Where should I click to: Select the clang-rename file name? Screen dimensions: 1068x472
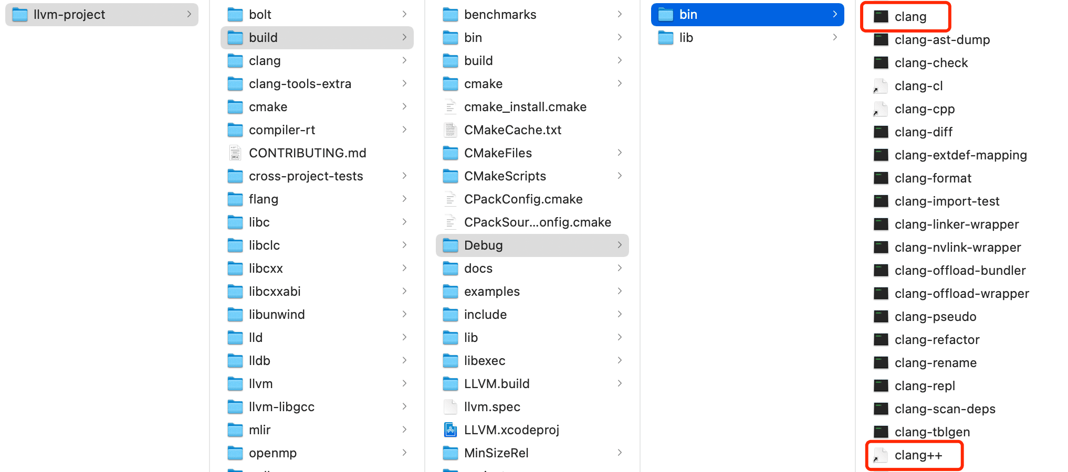pyautogui.click(x=936, y=363)
